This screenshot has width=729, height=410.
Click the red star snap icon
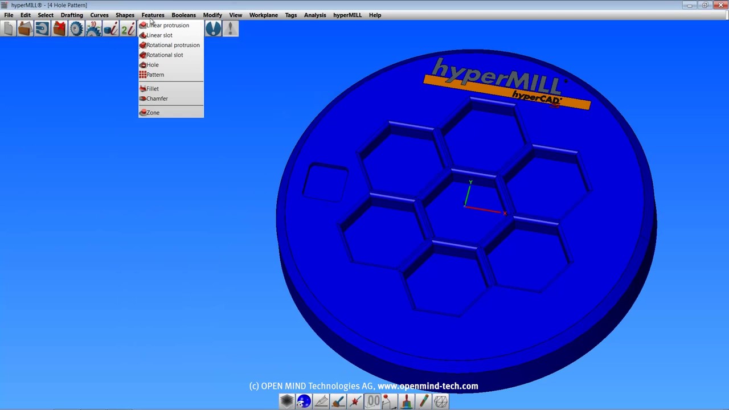pos(355,401)
